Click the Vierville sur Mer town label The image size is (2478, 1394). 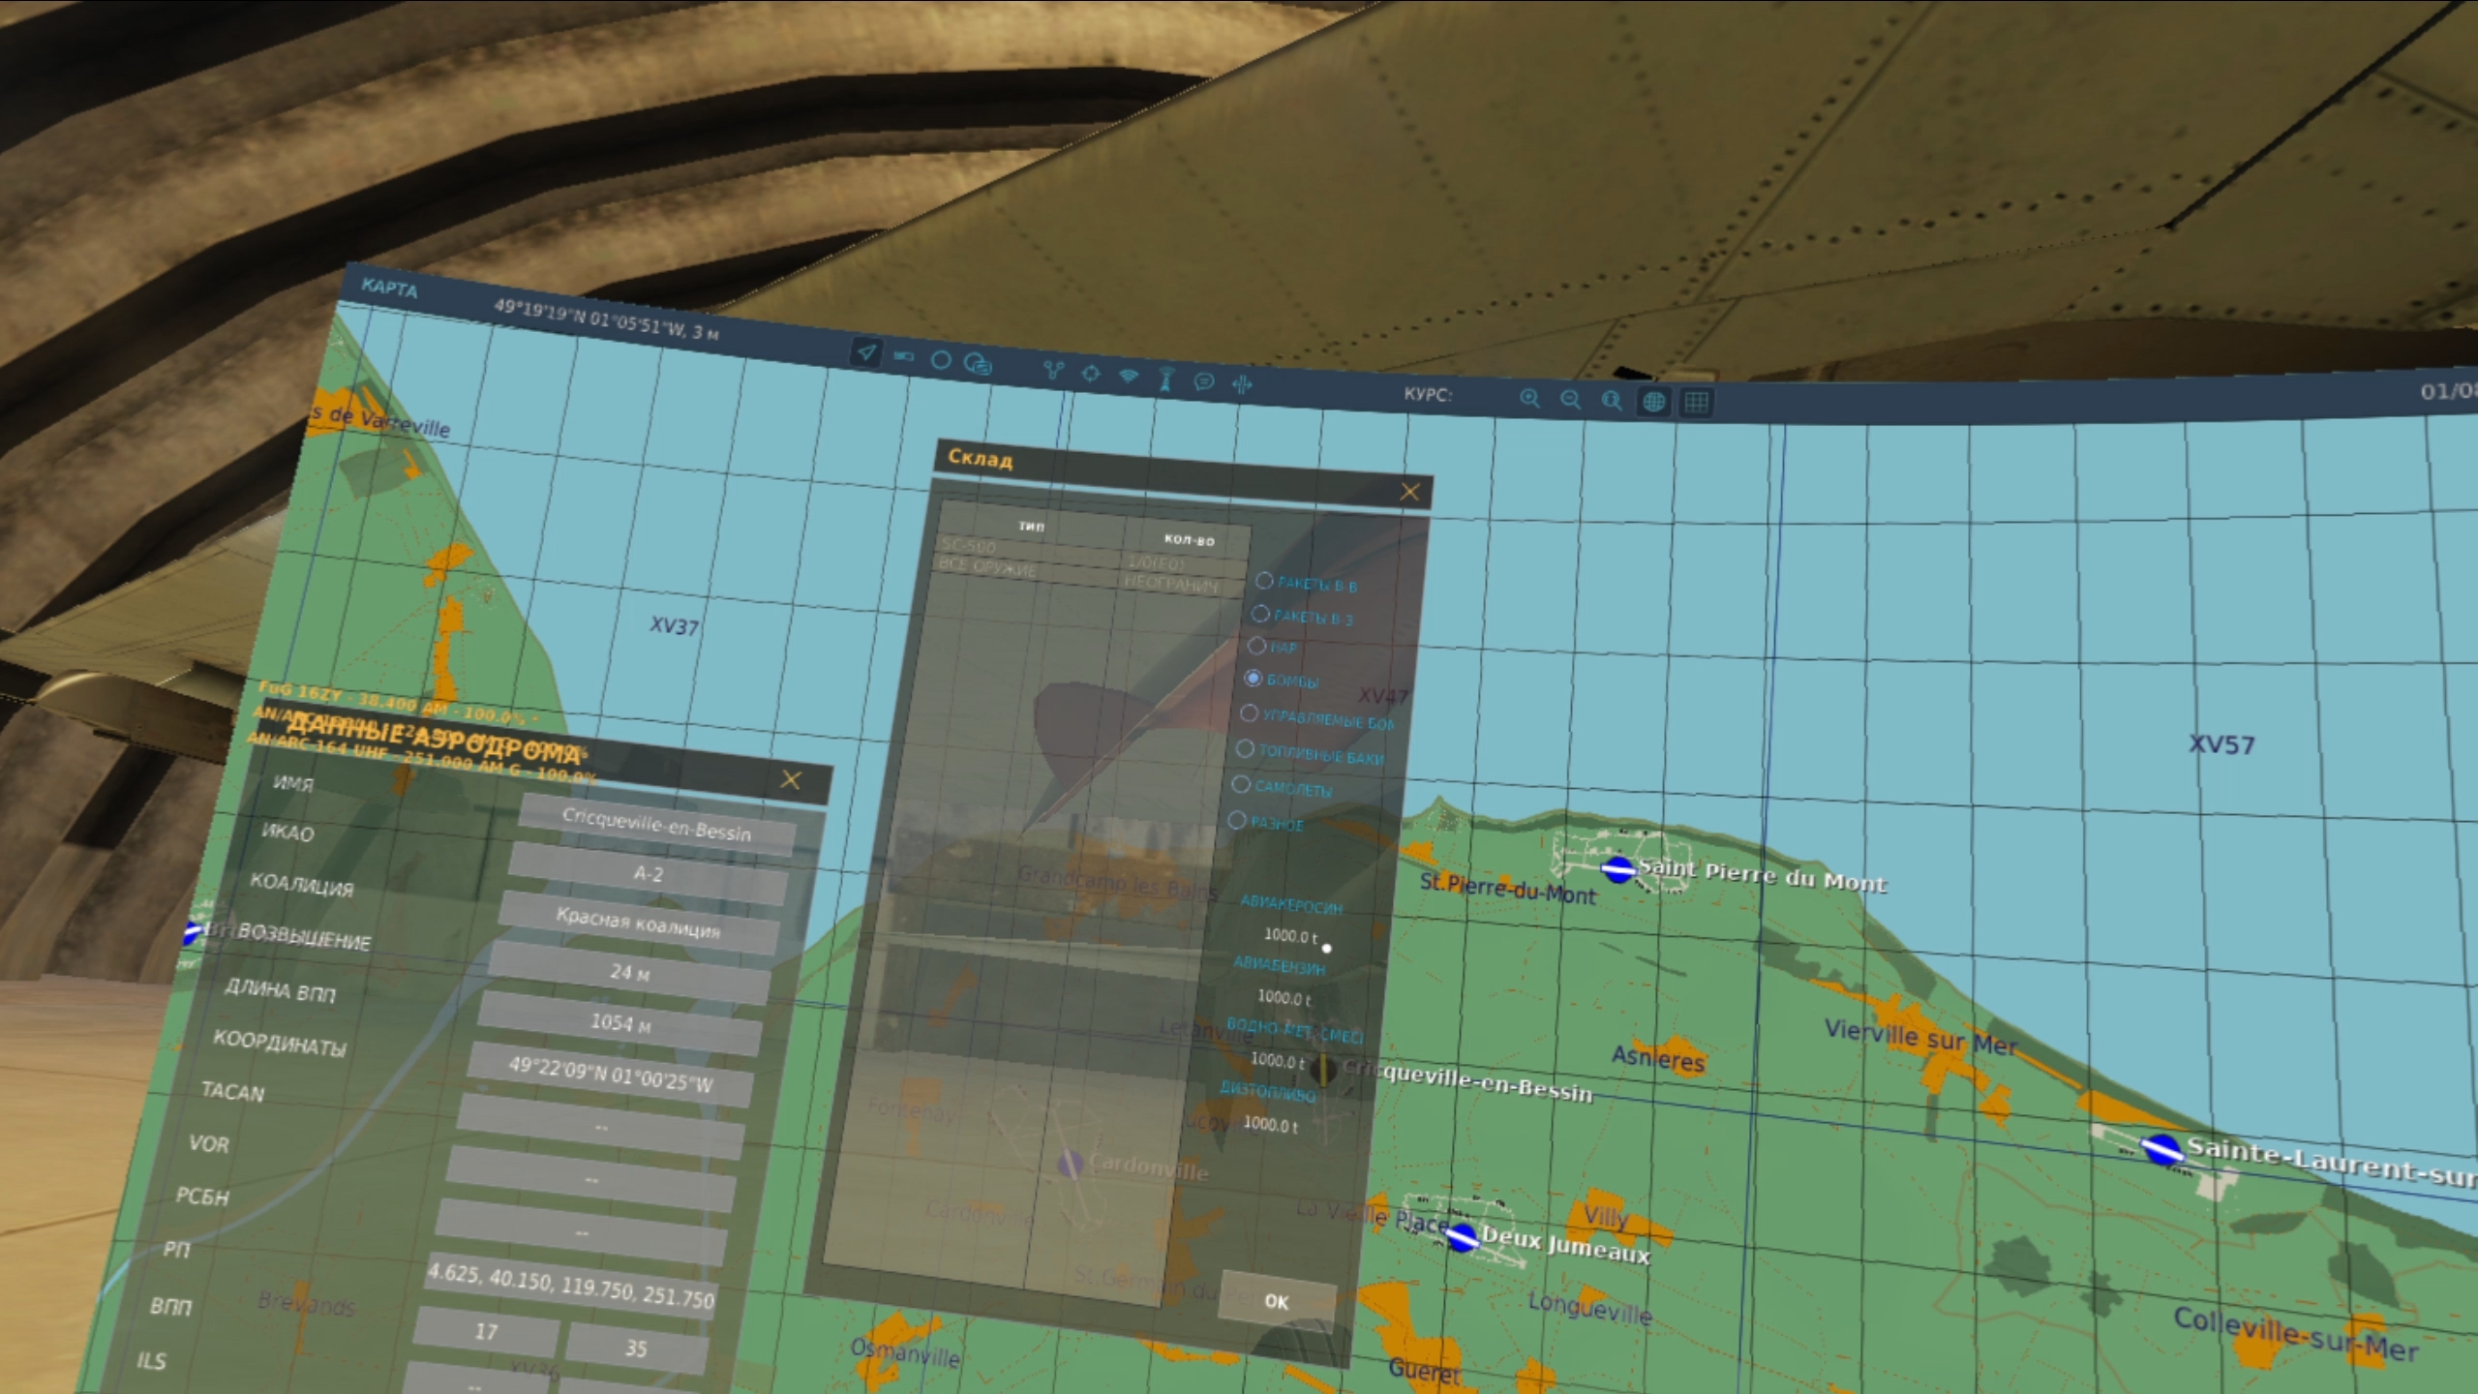1921,1037
